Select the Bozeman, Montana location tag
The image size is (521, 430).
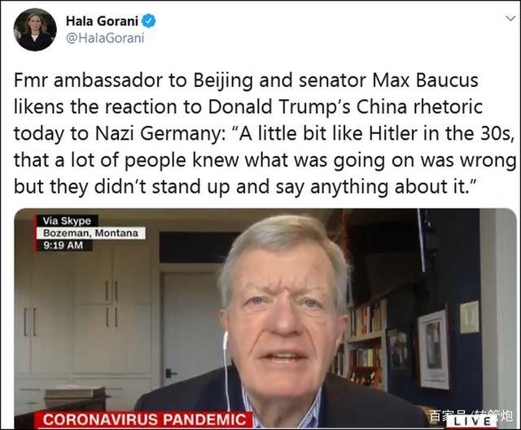pos(90,233)
